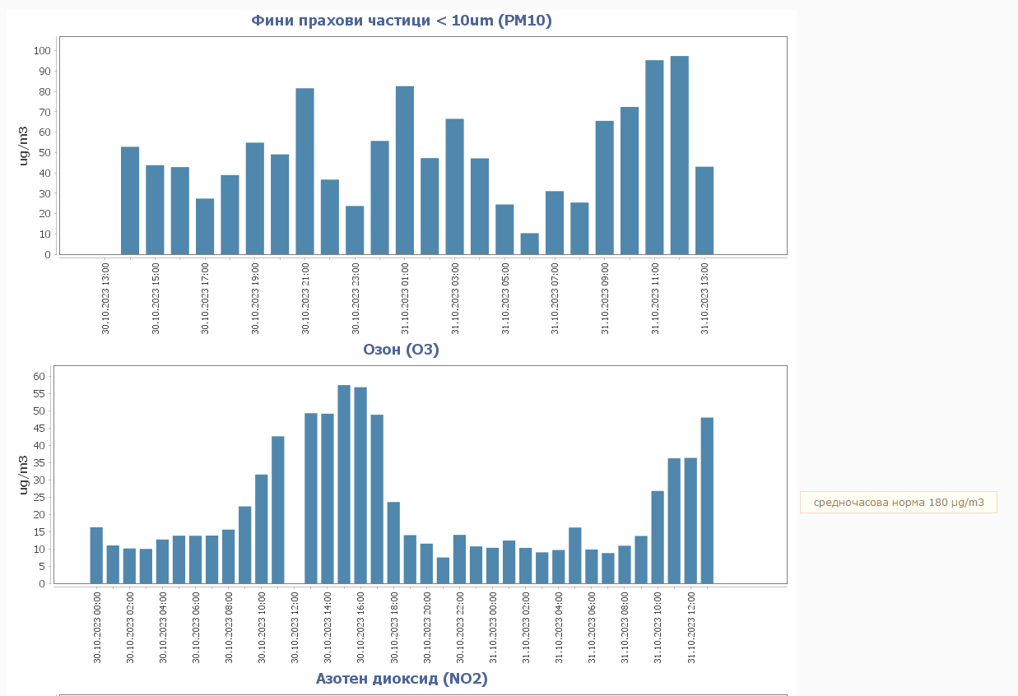Click the ozone bar above 31.10.2023 10:00

658,537
